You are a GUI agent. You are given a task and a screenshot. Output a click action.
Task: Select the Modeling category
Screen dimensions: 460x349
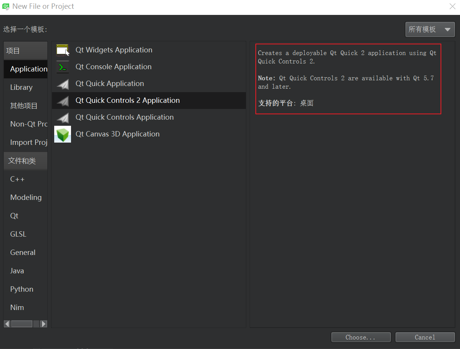pos(26,198)
